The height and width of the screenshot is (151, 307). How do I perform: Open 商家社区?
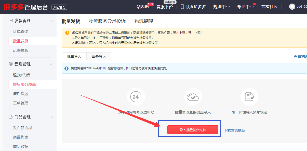[270, 7]
